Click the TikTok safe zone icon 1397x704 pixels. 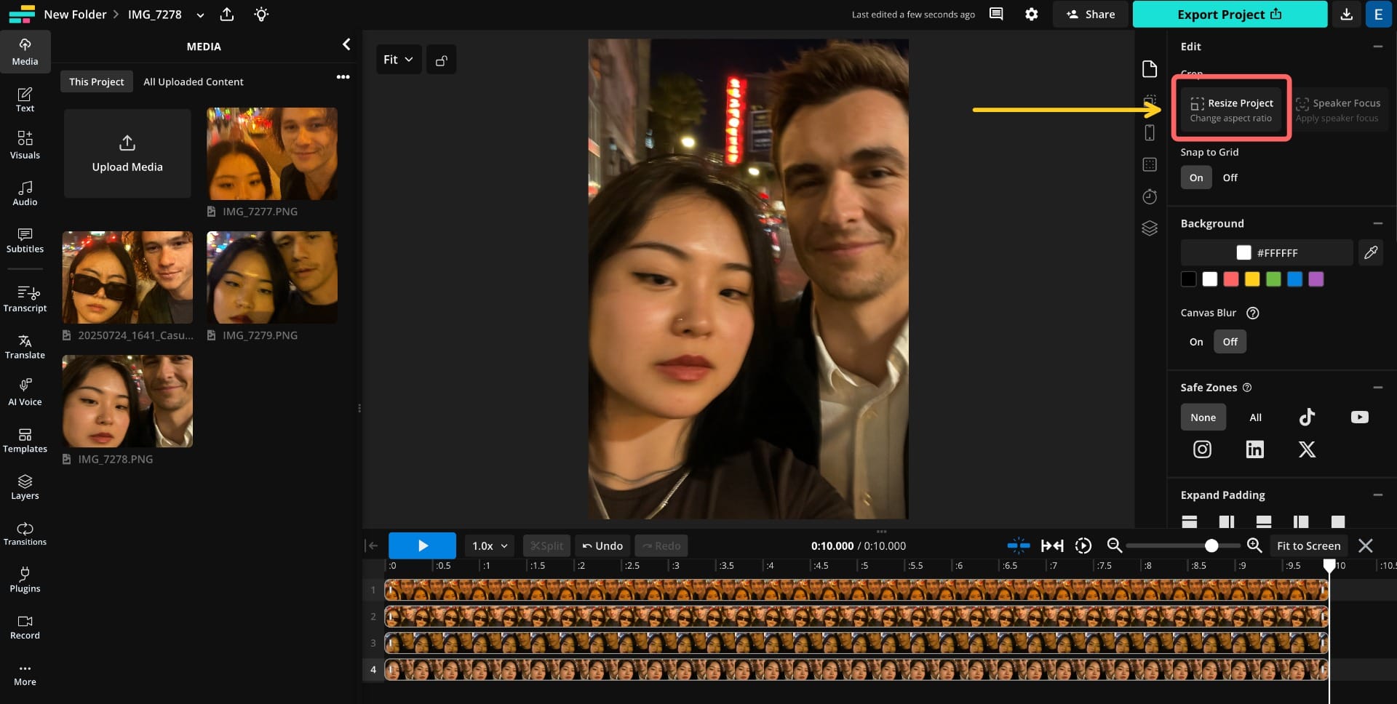pos(1307,417)
